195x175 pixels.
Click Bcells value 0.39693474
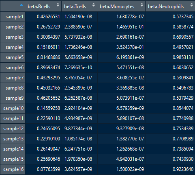[x=48, y=68]
